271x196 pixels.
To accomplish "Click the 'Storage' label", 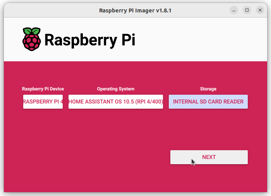I will click(x=208, y=89).
